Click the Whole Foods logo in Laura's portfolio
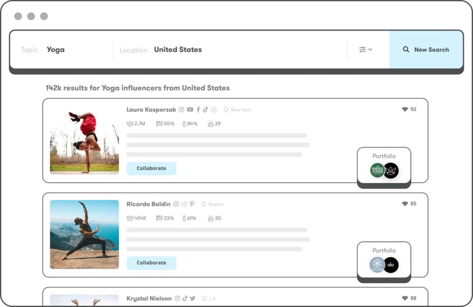473x307 pixels. (377, 171)
